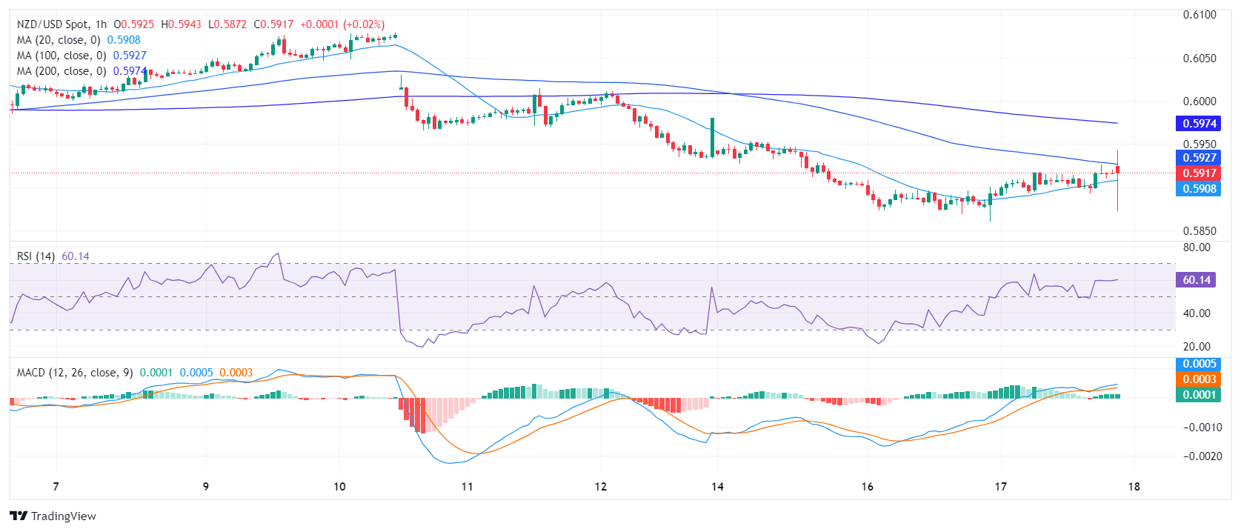Click the red 0.5917 current price label
Image resolution: width=1241 pixels, height=532 pixels.
coord(1198,173)
